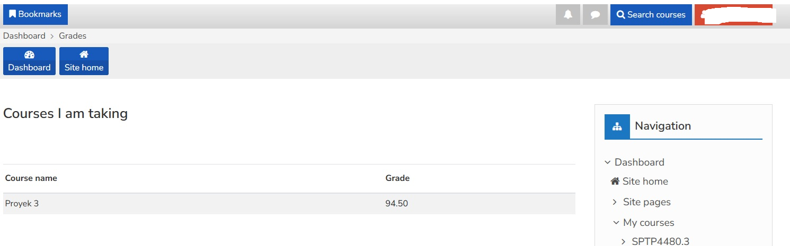790x246 pixels.
Task: Click the magnifier icon in Search courses
Action: tap(620, 15)
